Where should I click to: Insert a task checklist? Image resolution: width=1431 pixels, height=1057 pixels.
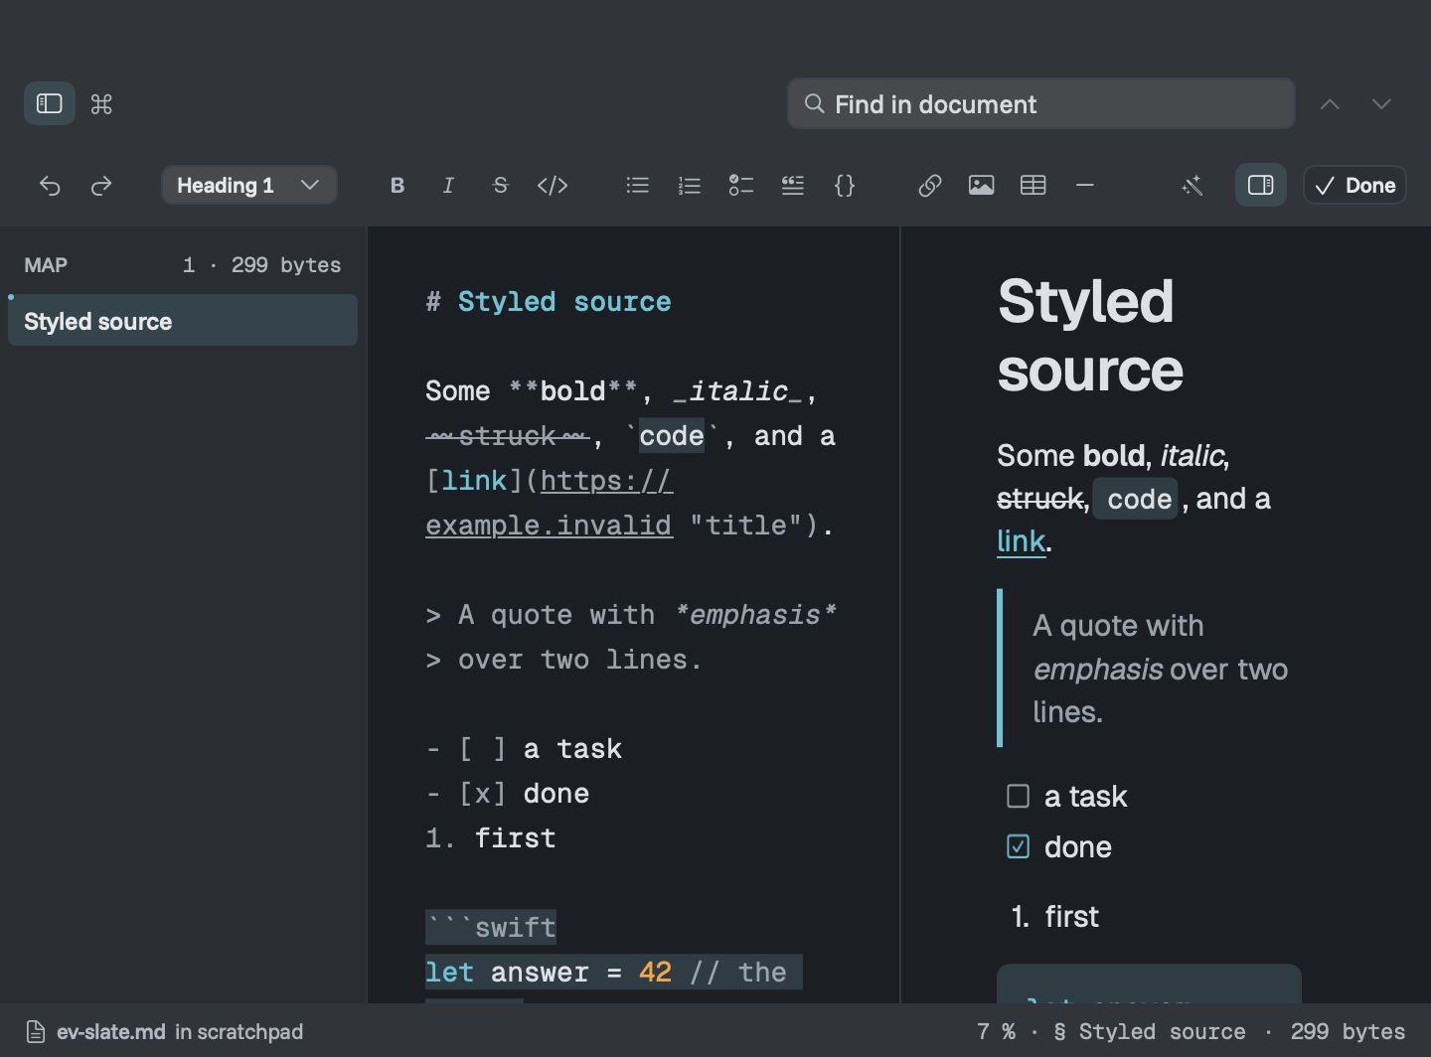pos(741,185)
